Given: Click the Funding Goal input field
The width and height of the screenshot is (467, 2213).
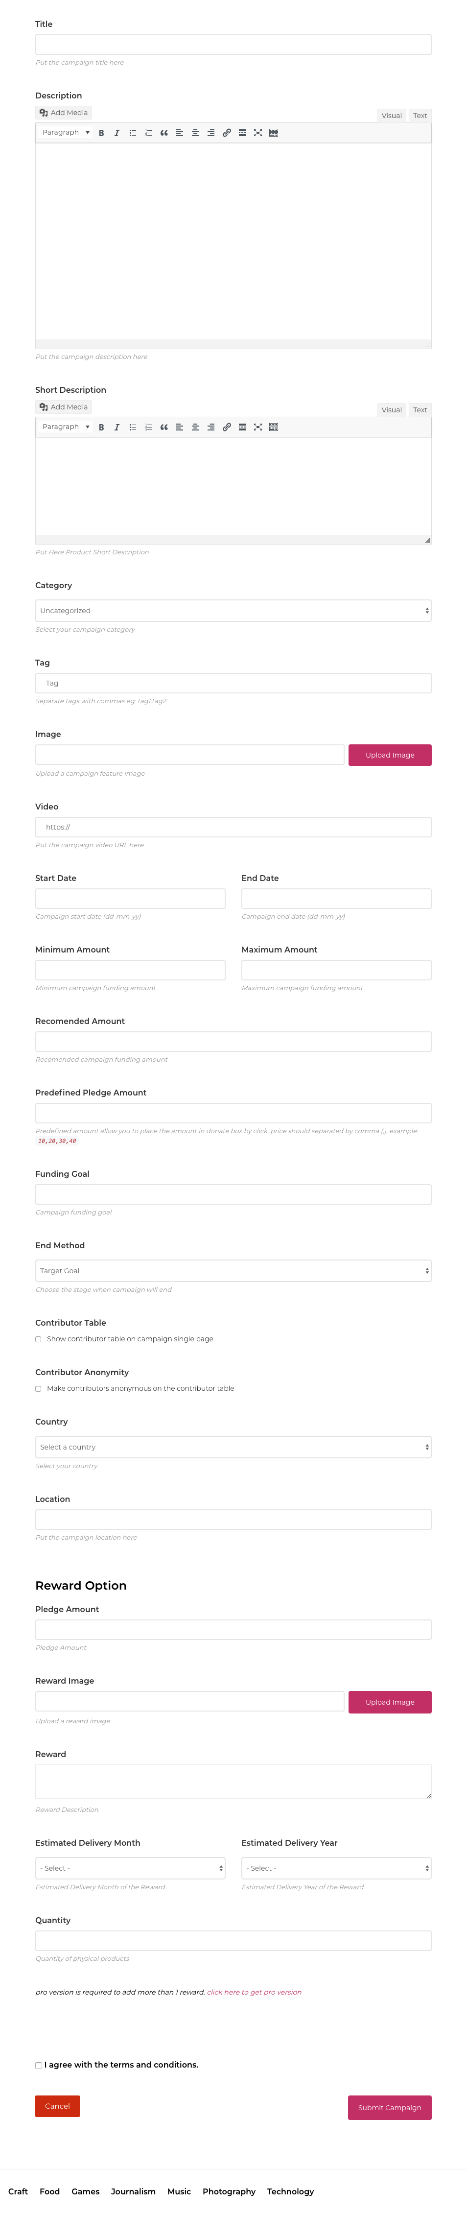Looking at the screenshot, I should point(233,1194).
